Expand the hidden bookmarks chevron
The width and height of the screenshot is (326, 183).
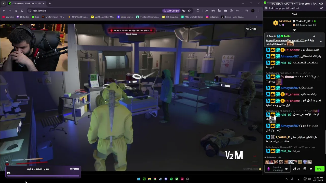(x=256, y=17)
